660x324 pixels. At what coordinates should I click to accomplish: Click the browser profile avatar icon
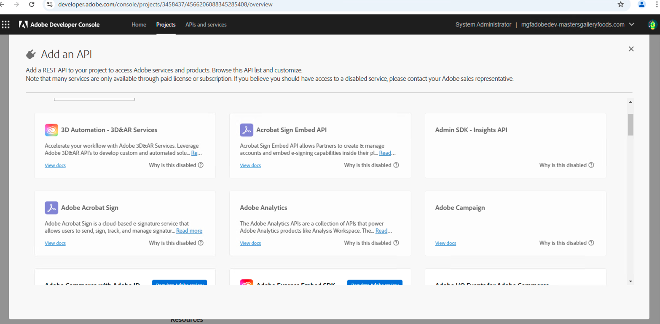click(x=641, y=5)
